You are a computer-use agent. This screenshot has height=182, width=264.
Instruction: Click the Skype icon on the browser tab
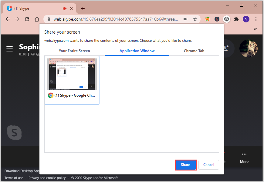pyautogui.click(x=9, y=8)
